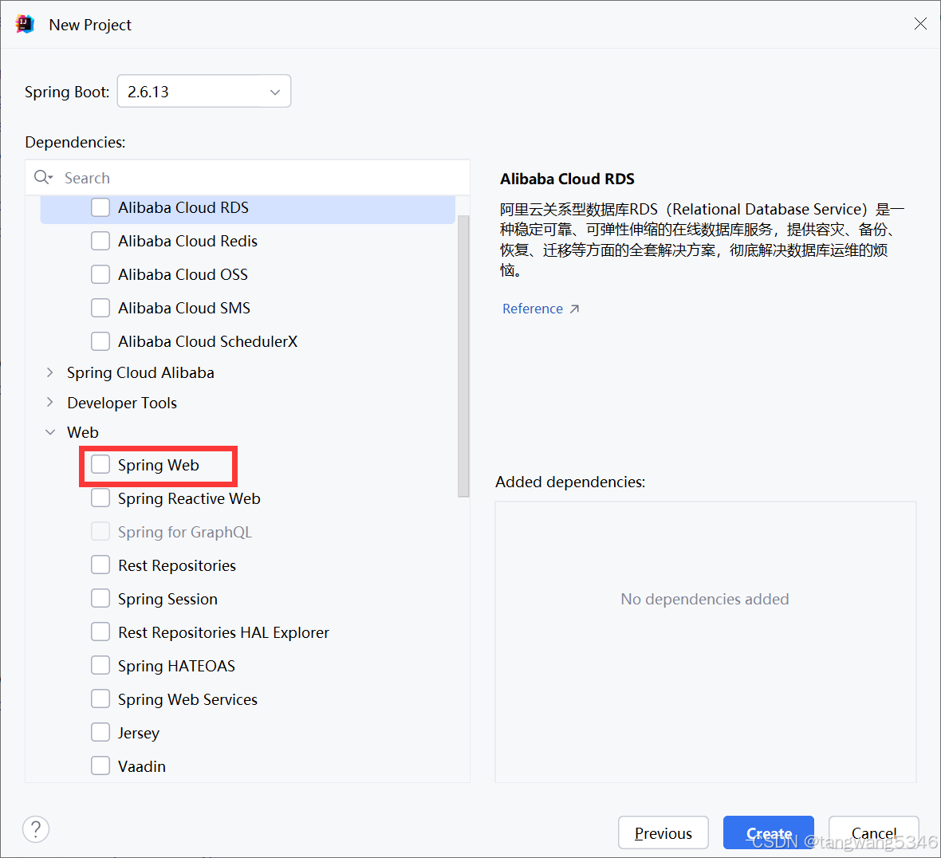Enable the Spring Web dependency checkbox
This screenshot has height=858, width=941.
pyautogui.click(x=100, y=464)
